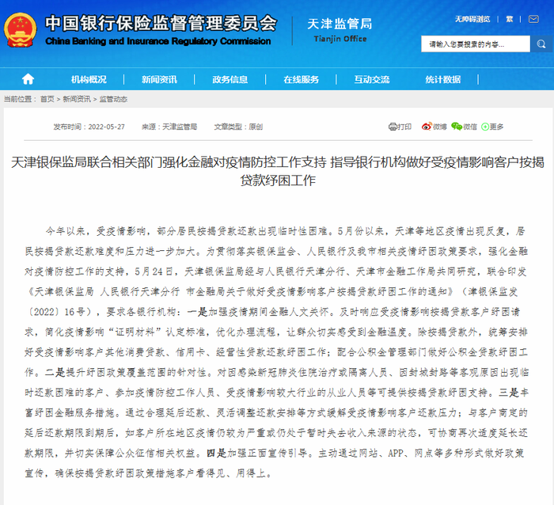554x505 pixels.
Task: Open the 在线服务 menu
Action: (301, 79)
